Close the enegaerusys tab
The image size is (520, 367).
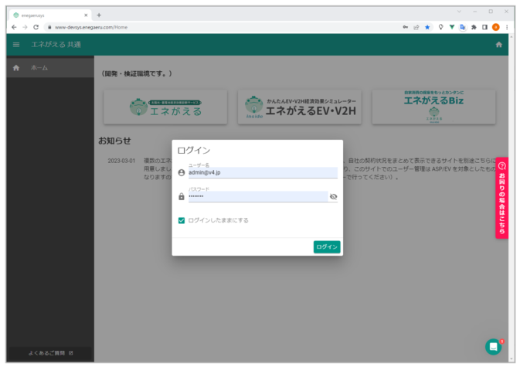86,15
